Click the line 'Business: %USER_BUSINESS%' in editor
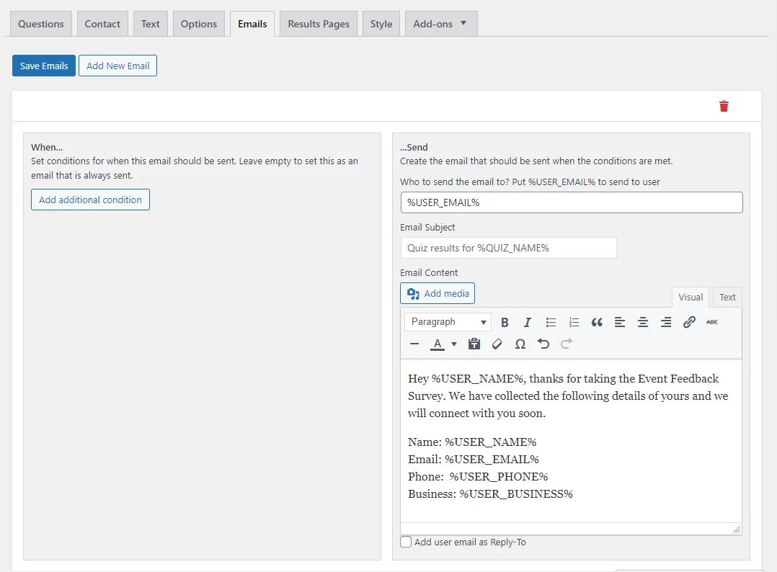Image resolution: width=777 pixels, height=572 pixels. (x=490, y=493)
